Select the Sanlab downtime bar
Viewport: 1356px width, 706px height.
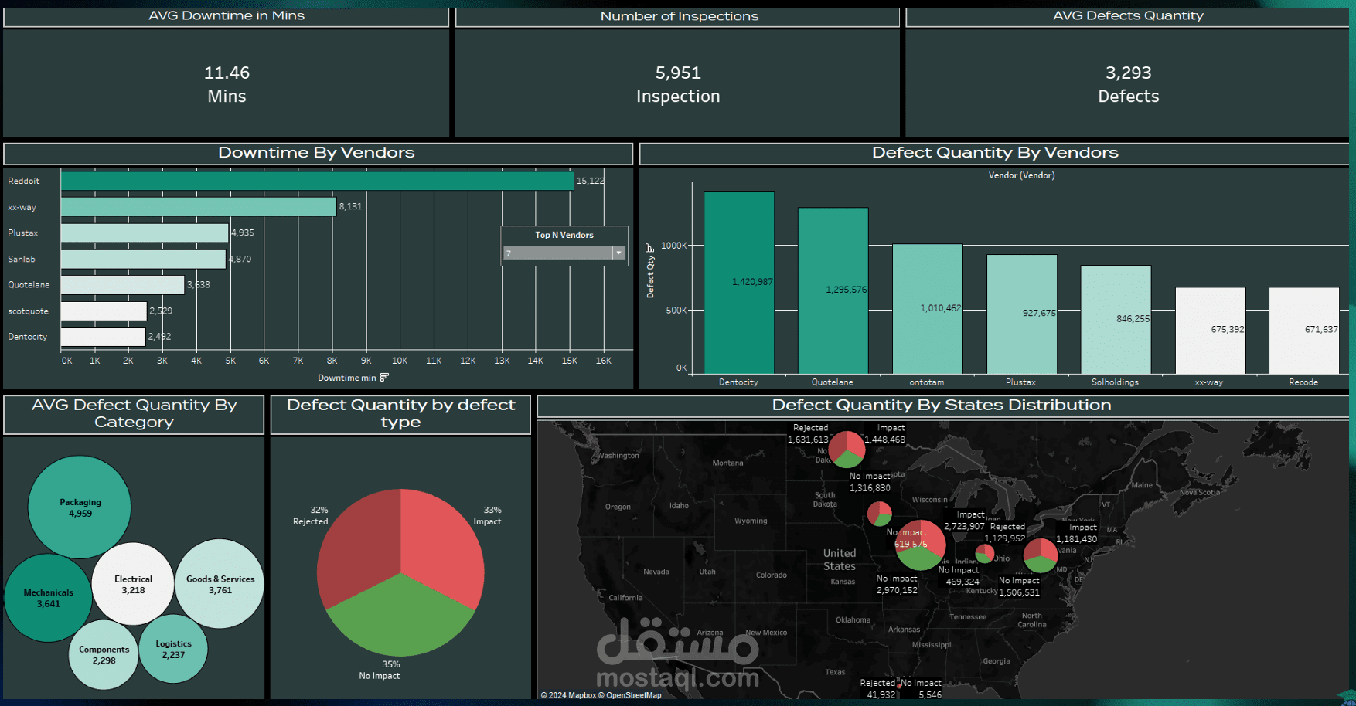[143, 259]
